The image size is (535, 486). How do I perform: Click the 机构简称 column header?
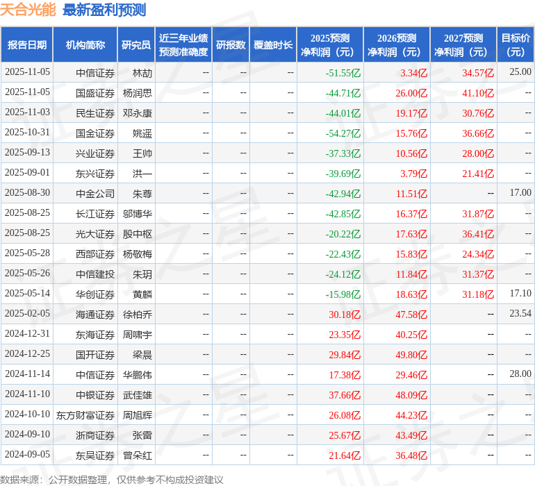85,45
